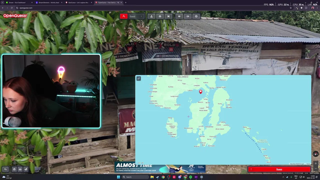
Task: Switch to Stream - Kick Dashboard tab
Action: [x=19, y=2]
